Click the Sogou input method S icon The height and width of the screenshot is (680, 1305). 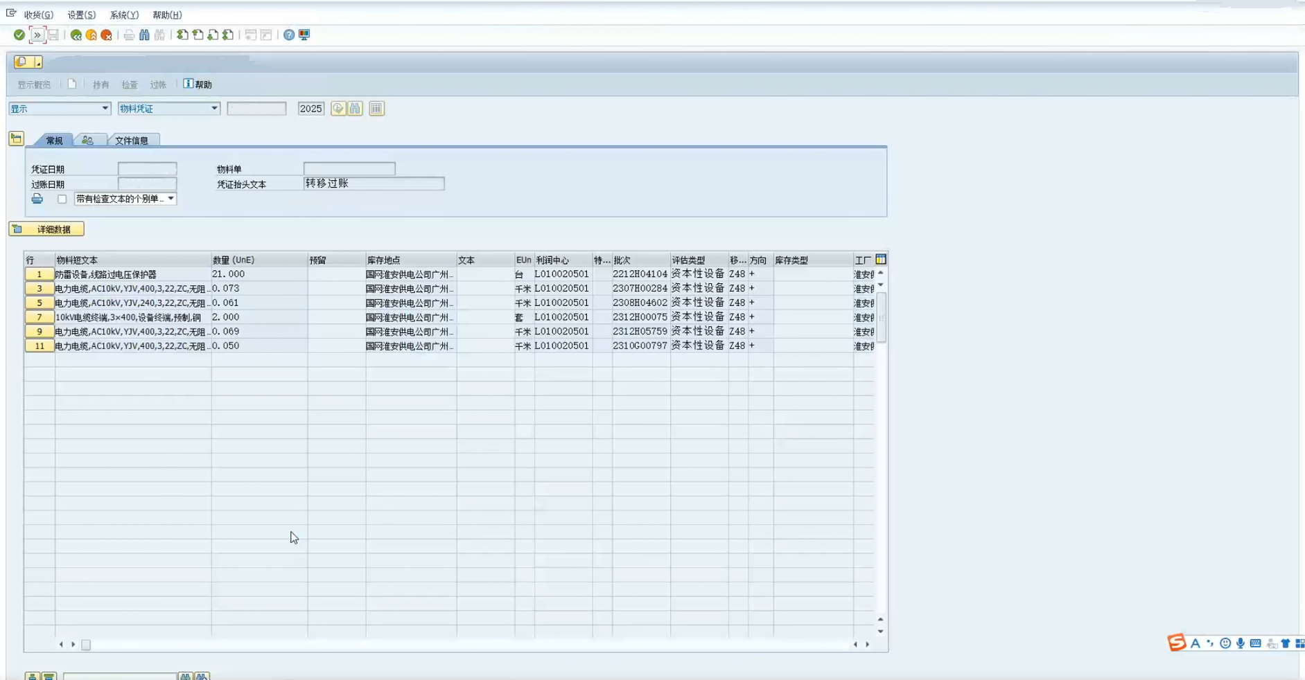(1176, 643)
